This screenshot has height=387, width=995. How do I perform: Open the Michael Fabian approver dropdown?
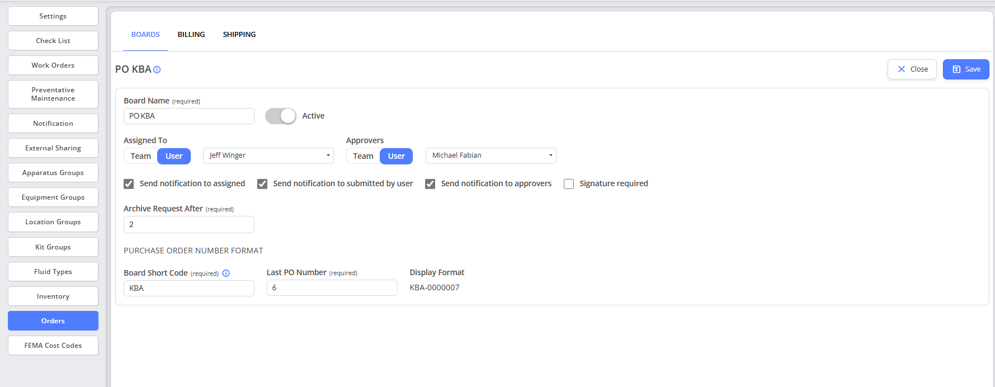click(491, 155)
